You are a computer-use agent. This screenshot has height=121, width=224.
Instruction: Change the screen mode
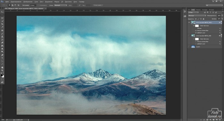[x=2, y=82]
